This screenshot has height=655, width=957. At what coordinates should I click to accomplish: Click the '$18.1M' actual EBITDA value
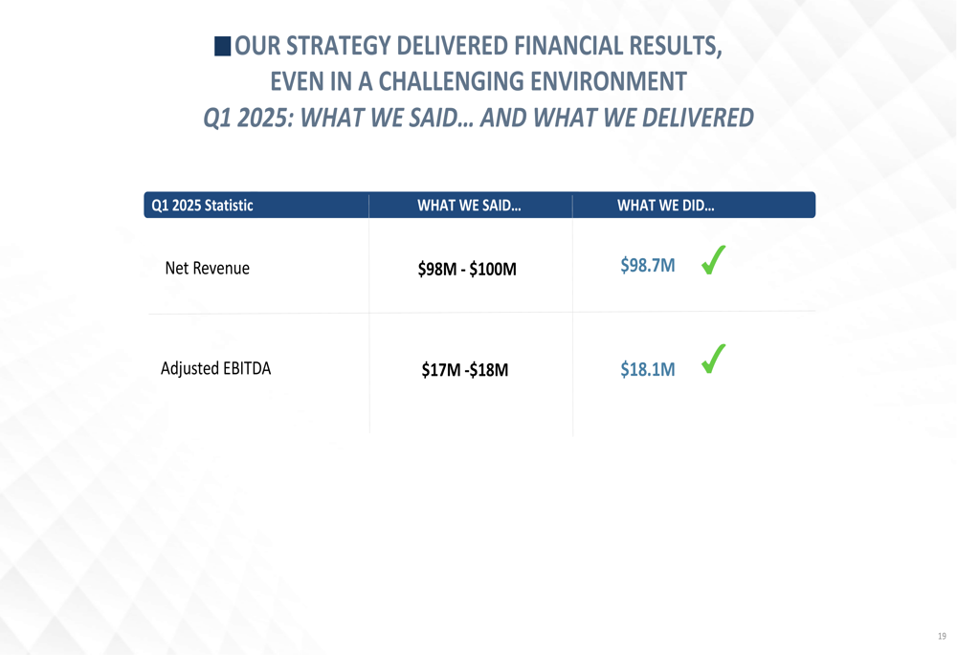648,369
